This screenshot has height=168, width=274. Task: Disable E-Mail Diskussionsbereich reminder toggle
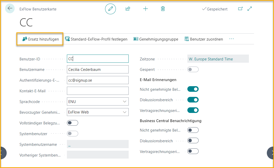(193, 100)
